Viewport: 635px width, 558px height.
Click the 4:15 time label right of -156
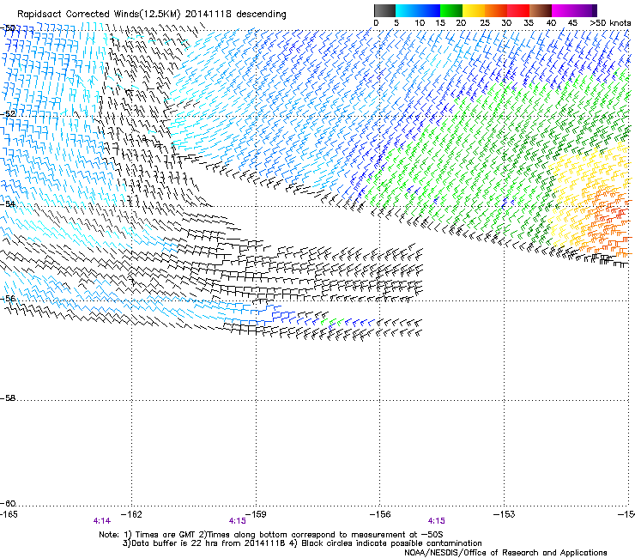tap(437, 521)
